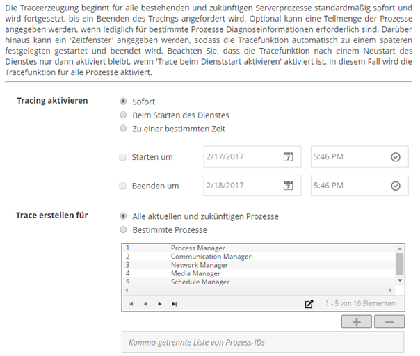Enable the Starten um checkbox

point(124,157)
